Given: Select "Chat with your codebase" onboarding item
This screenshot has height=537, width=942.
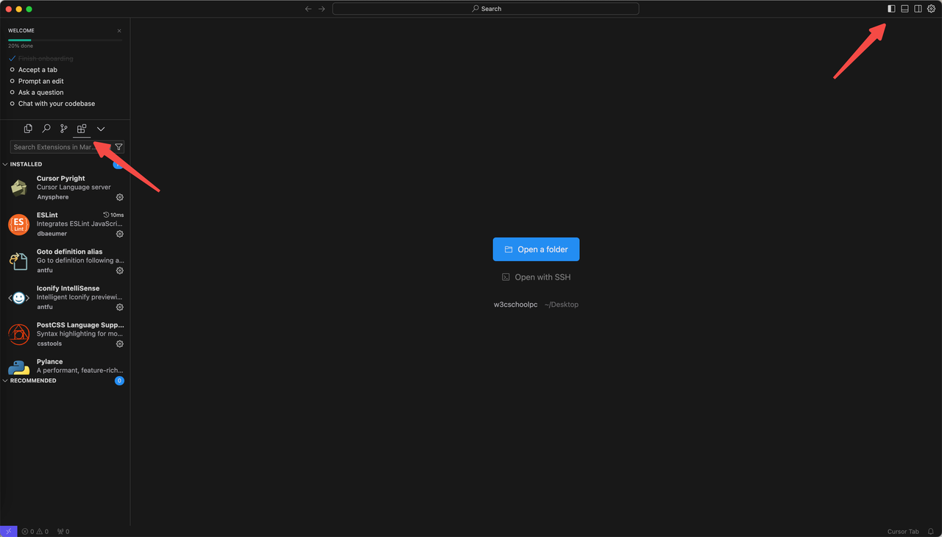Looking at the screenshot, I should 57,104.
